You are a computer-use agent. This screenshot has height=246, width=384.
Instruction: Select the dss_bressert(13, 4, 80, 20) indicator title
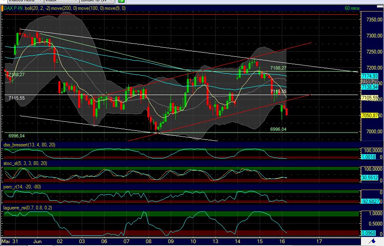point(29,145)
